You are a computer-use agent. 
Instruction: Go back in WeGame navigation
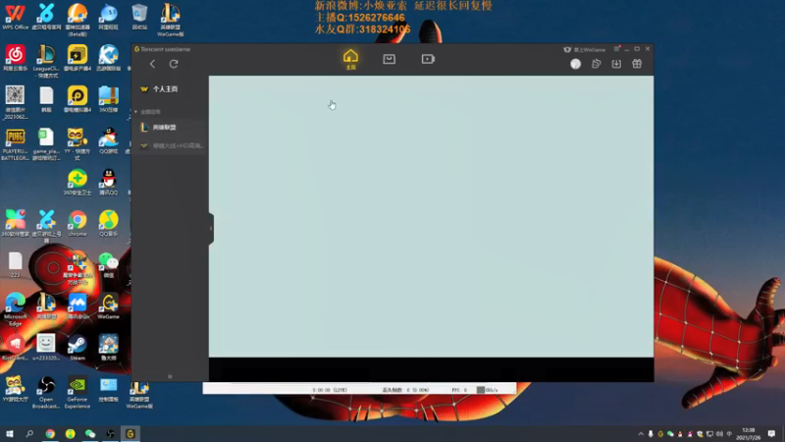[153, 64]
